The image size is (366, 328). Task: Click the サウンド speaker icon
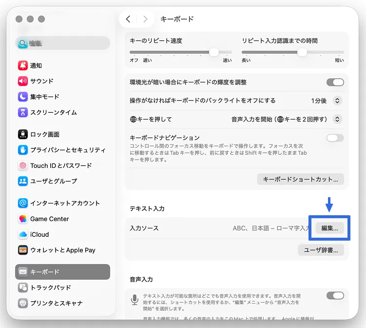pyautogui.click(x=23, y=81)
